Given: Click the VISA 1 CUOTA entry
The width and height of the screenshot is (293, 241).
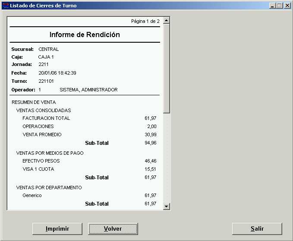Looking at the screenshot, I should click(x=38, y=169).
